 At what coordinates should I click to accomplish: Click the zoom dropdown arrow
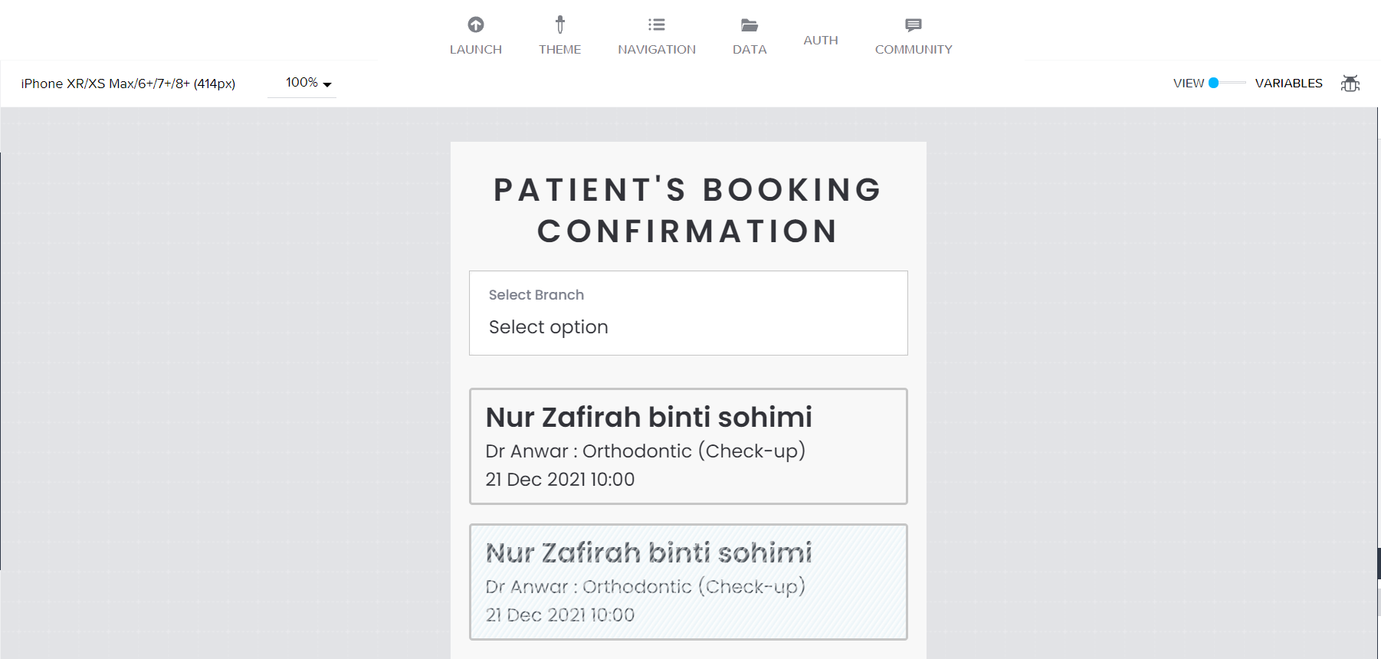(x=327, y=84)
